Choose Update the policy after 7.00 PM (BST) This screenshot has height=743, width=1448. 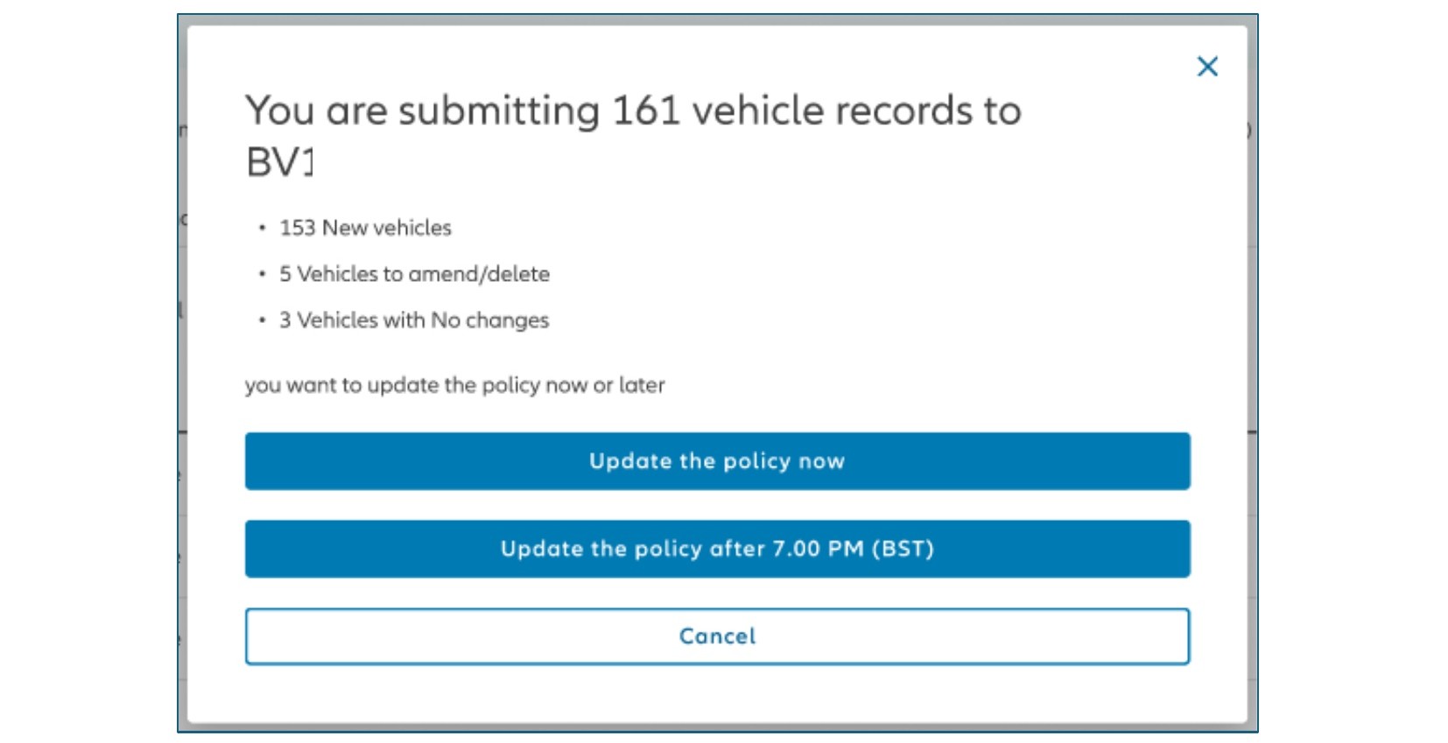point(717,549)
